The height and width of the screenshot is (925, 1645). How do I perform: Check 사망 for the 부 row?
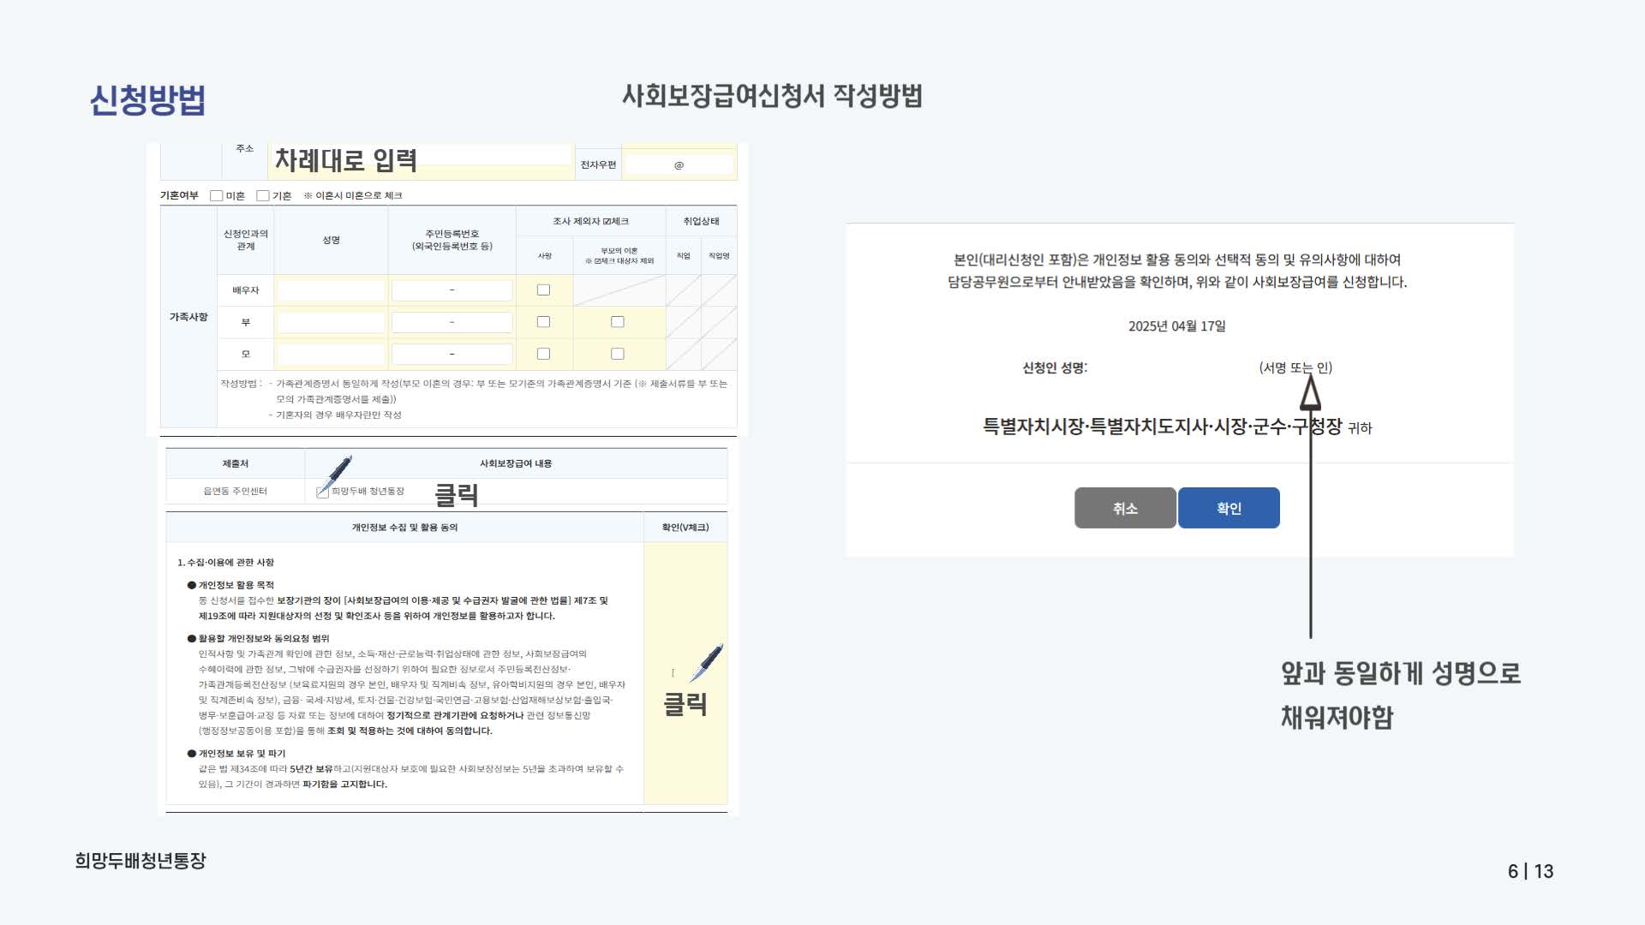pos(543,322)
